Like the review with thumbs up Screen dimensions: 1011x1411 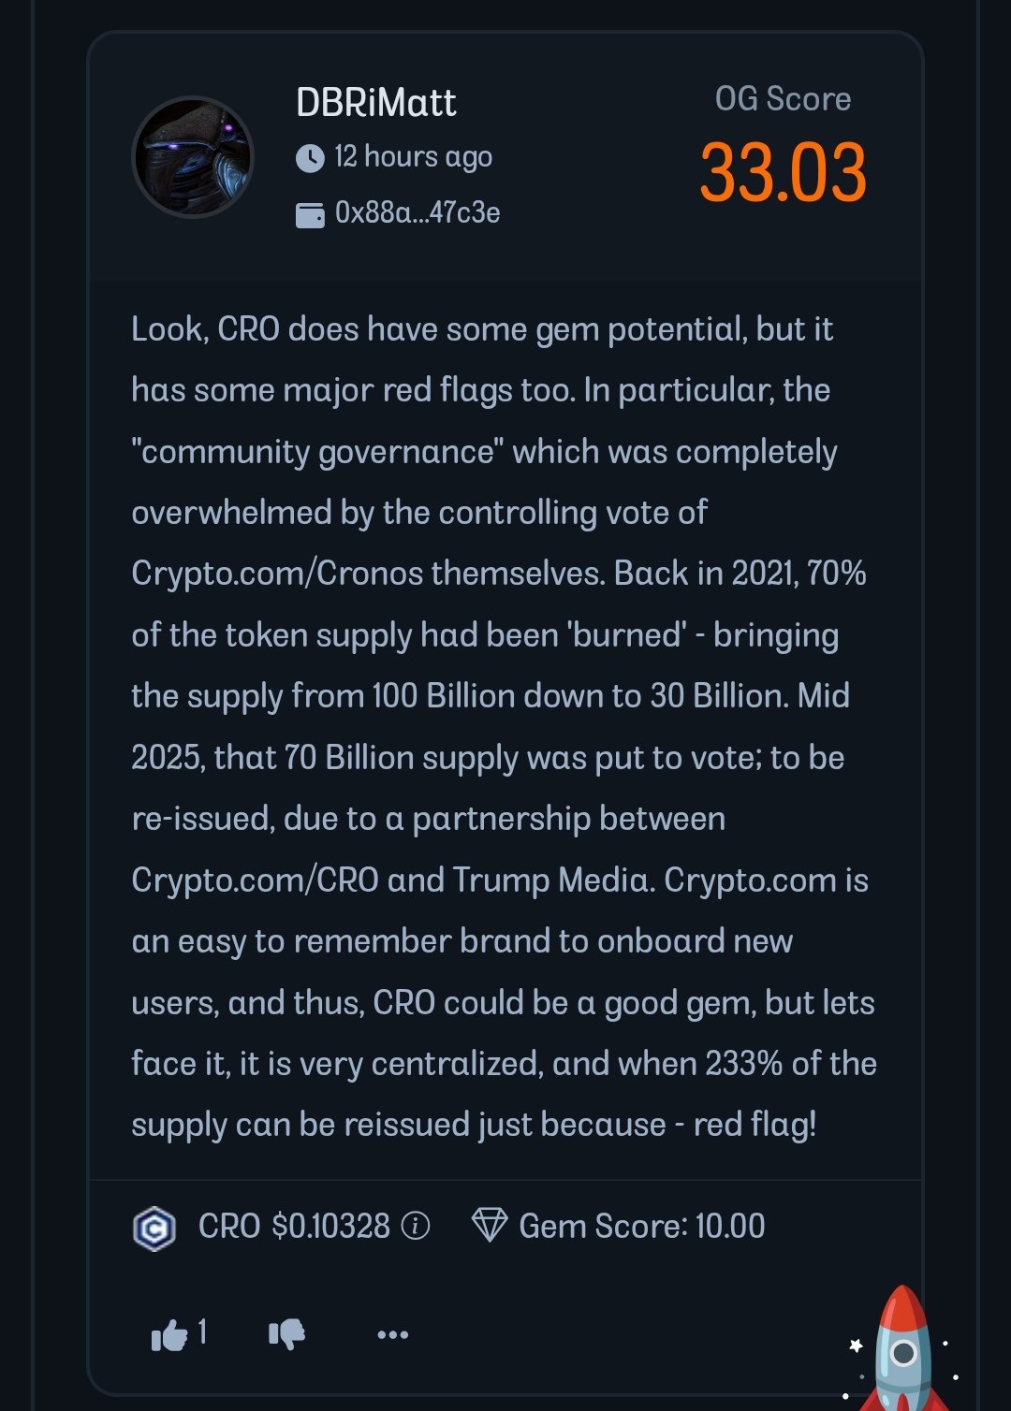click(x=168, y=1335)
